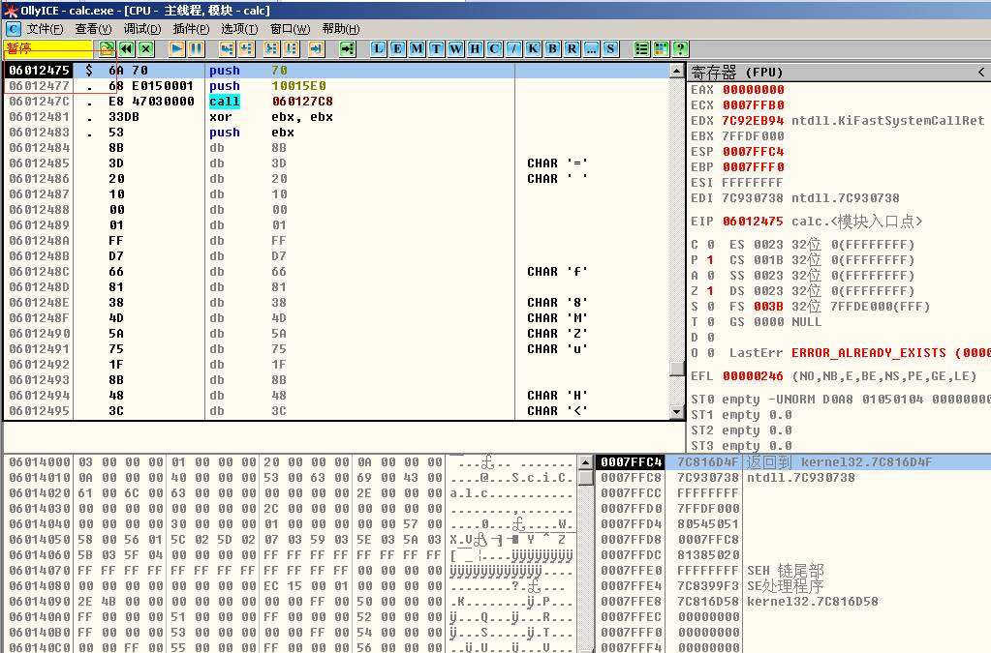Open a file with the toolbar Open icon

(107, 48)
